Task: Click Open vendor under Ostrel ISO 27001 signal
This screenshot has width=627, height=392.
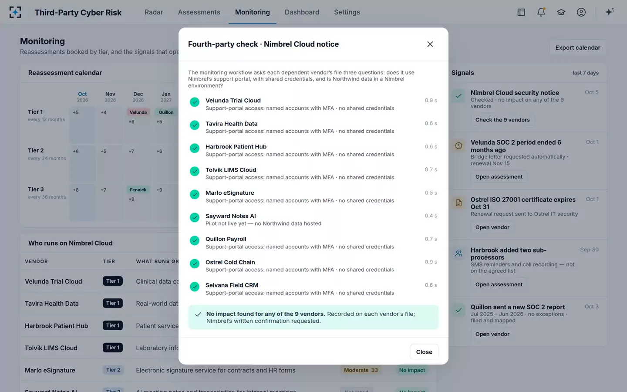Action: point(492,227)
